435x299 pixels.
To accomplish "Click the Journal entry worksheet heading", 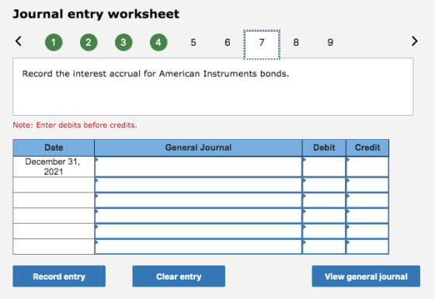I will click(96, 14).
